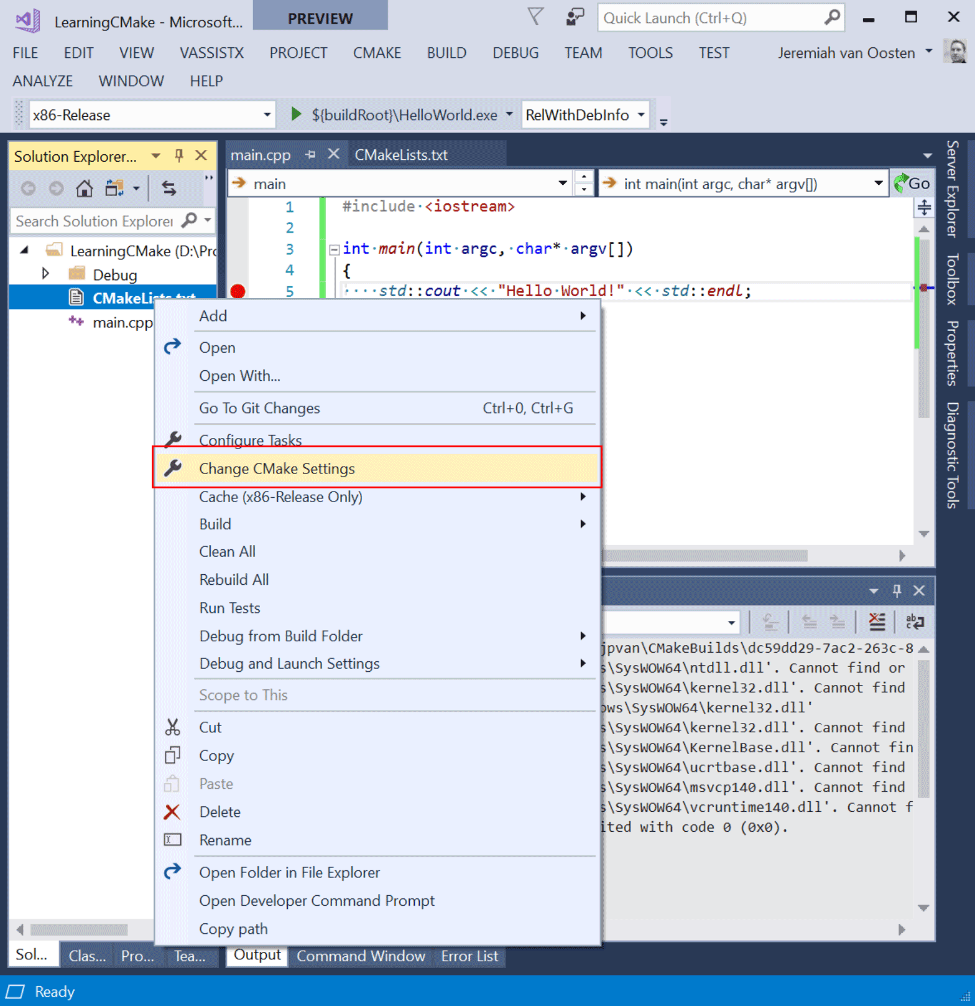
Task: Click the editor horizontal scrollbar thumb
Action: coord(705,555)
